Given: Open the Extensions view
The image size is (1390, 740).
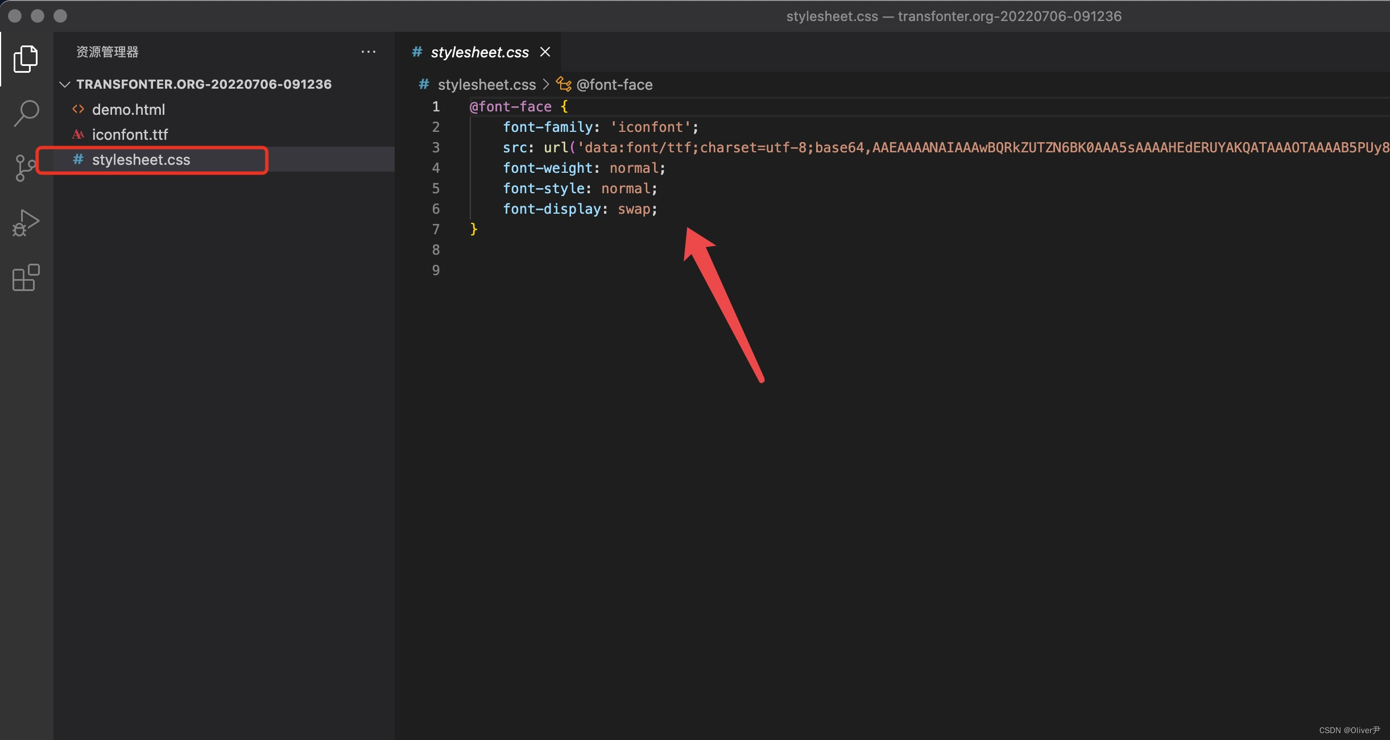Looking at the screenshot, I should pyautogui.click(x=26, y=277).
